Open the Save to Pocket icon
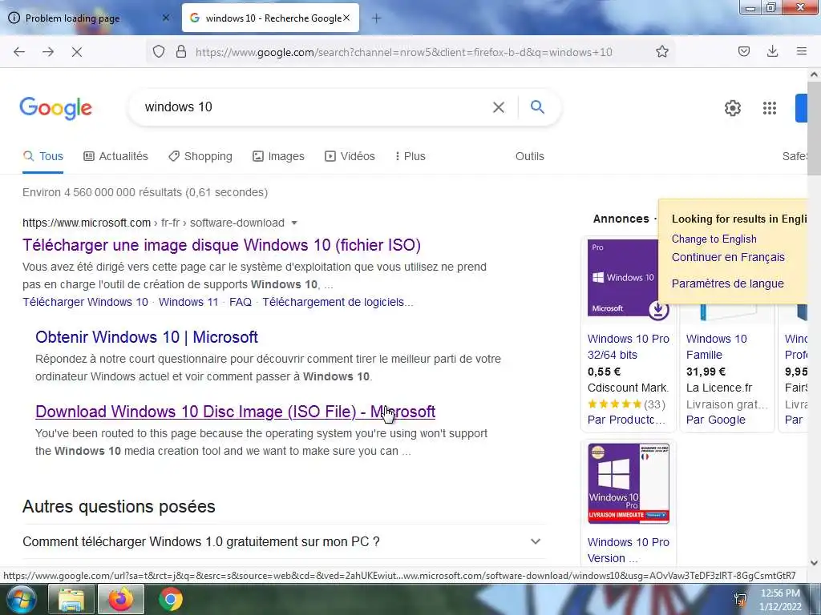 pyautogui.click(x=743, y=51)
